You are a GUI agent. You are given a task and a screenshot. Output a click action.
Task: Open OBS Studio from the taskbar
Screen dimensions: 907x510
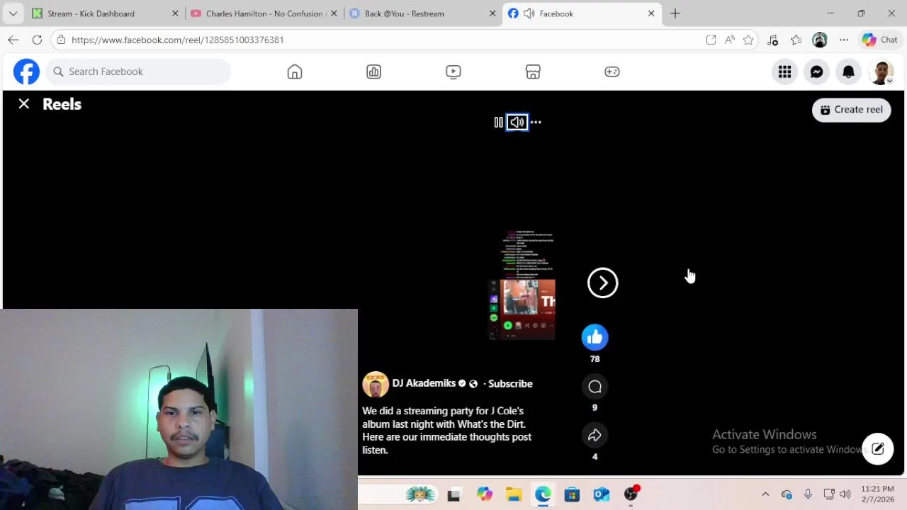pos(631,494)
